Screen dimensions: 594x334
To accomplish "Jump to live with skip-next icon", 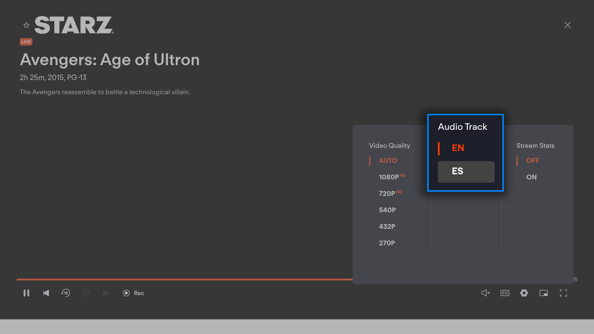I will 106,293.
